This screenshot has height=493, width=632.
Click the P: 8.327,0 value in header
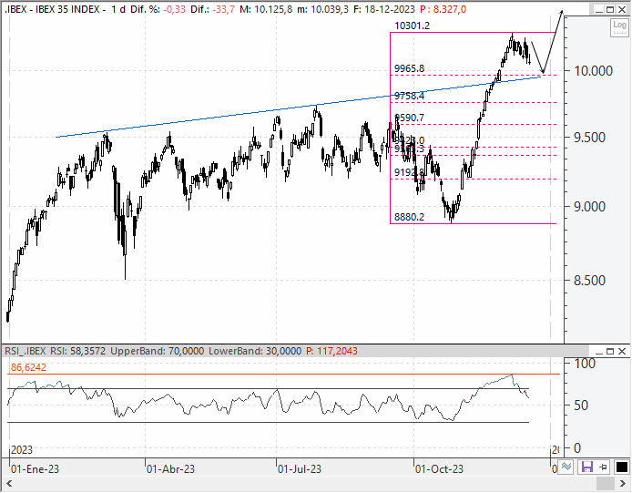[443, 9]
